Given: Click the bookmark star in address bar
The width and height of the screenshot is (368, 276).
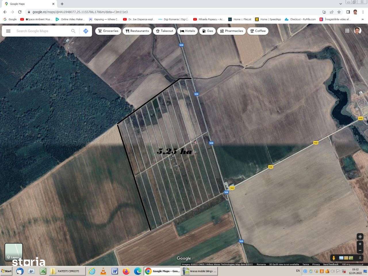Looking at the screenshot, I should 339,12.
